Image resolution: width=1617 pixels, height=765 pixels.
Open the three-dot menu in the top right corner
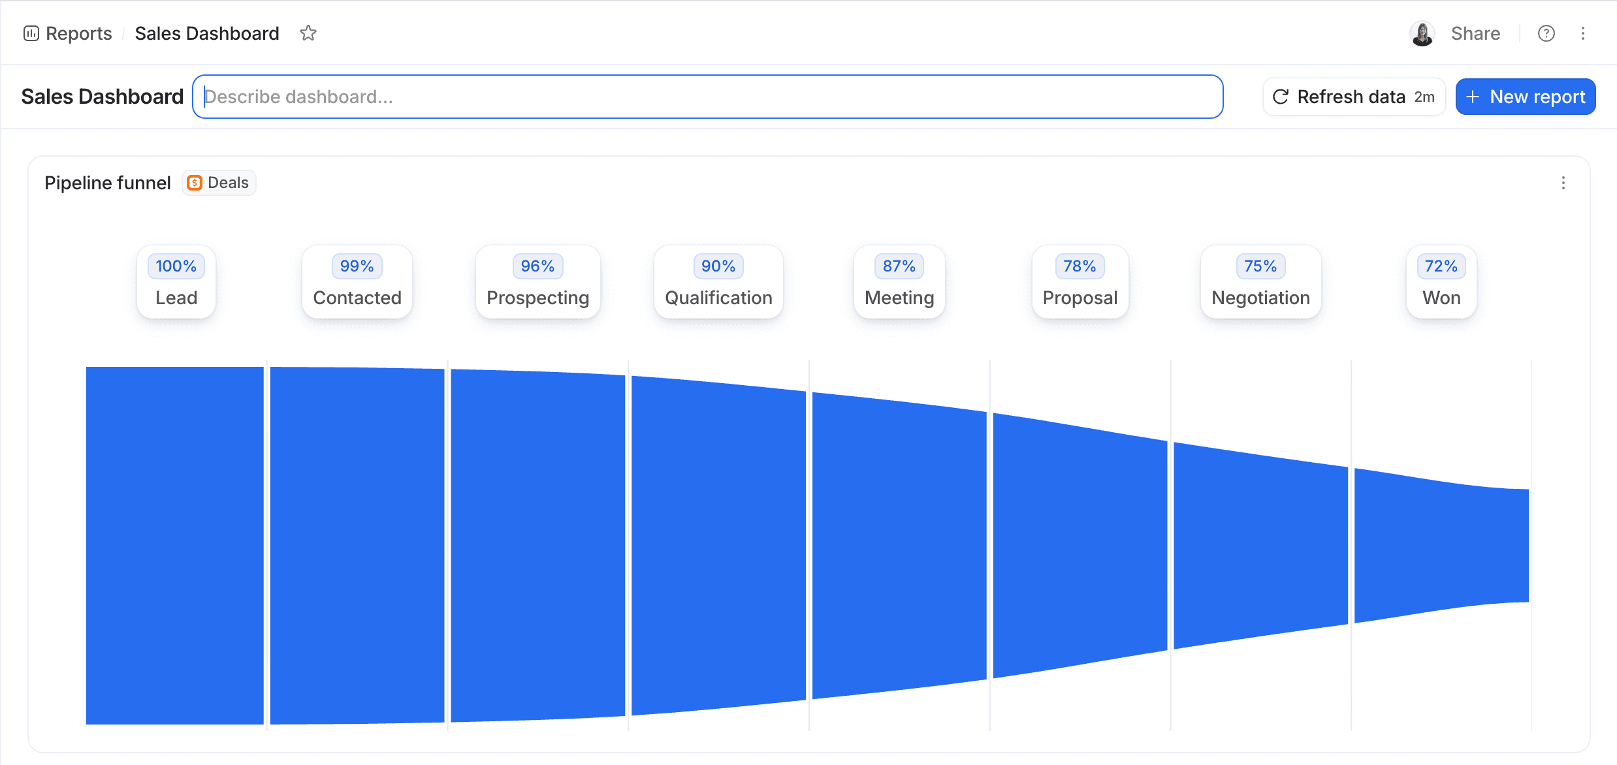click(x=1583, y=33)
